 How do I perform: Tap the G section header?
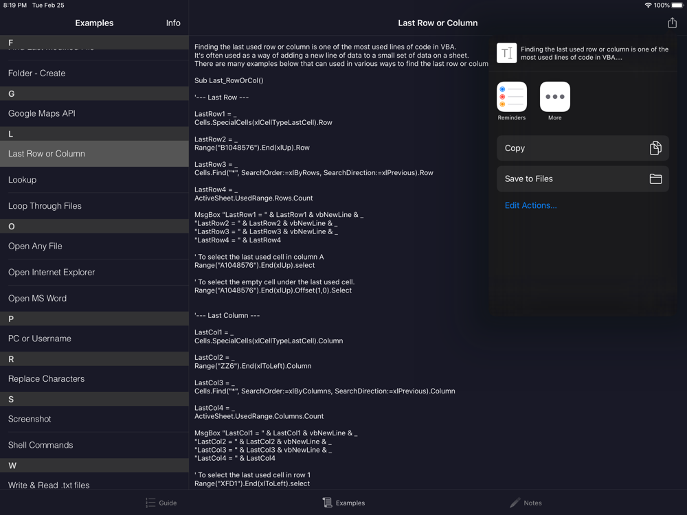(x=94, y=93)
